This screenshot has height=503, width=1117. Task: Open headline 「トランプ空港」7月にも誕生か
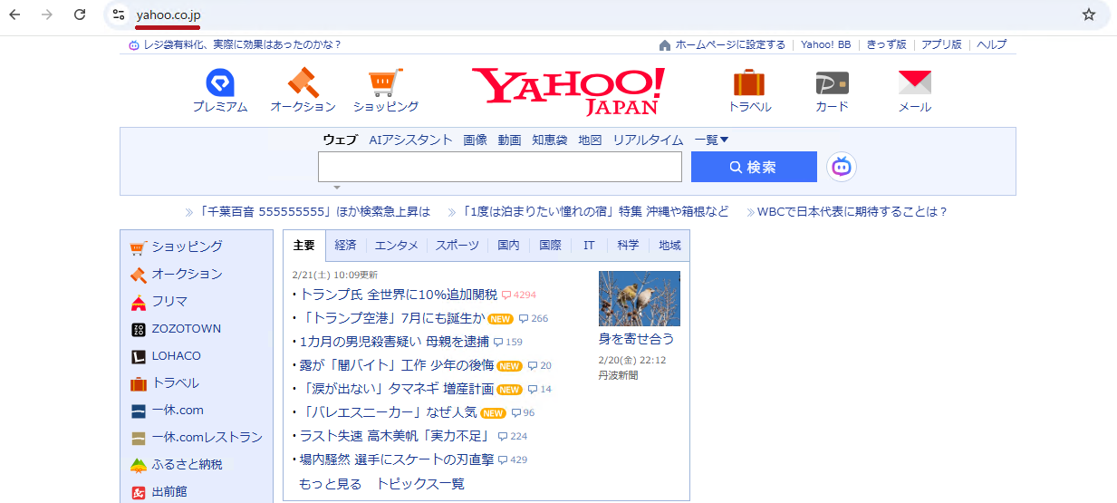pyautogui.click(x=392, y=318)
